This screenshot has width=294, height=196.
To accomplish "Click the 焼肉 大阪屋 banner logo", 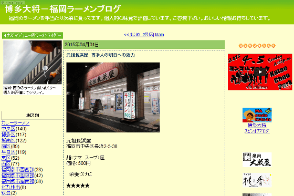I will click(x=257, y=160).
